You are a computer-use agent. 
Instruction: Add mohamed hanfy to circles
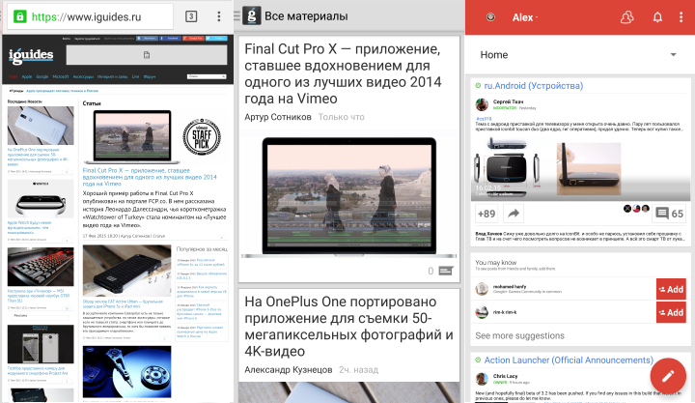click(671, 289)
